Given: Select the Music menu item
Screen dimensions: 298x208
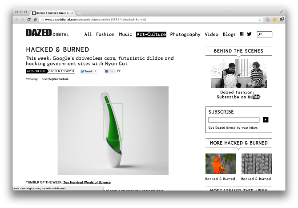Looking at the screenshot, I should 125,34.
